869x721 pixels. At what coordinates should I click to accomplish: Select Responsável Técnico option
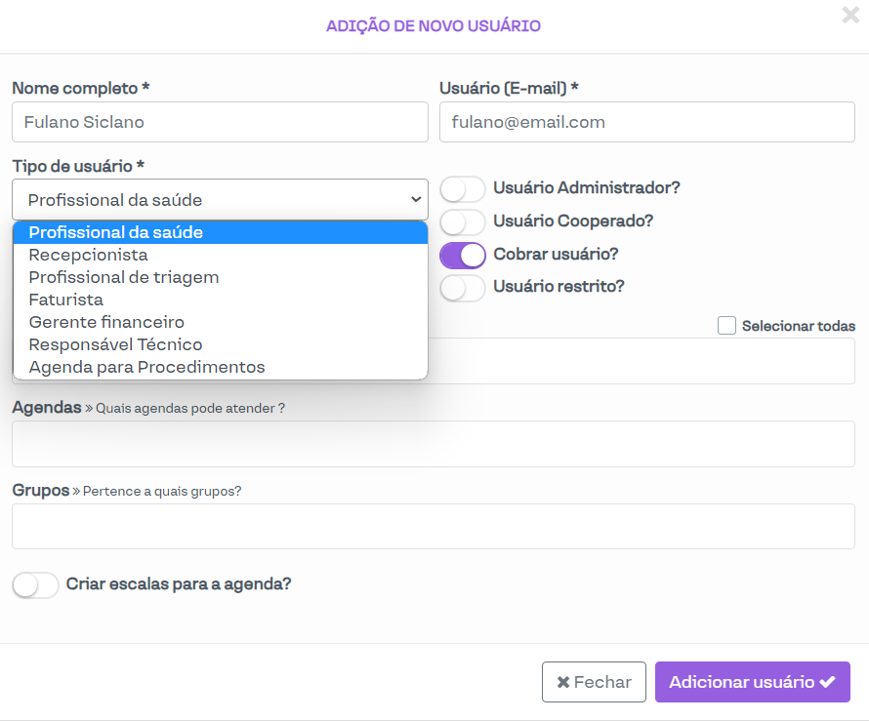tap(116, 344)
